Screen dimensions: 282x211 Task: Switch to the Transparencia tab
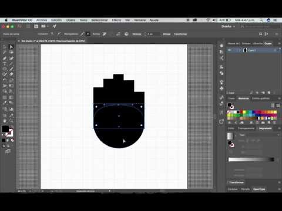pyautogui.click(x=246, y=128)
